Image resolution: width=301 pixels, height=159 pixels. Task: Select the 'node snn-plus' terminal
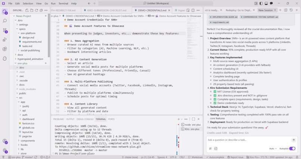coord(191,125)
